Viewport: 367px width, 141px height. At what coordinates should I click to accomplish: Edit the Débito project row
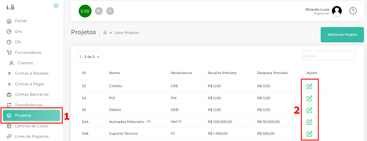tap(309, 110)
